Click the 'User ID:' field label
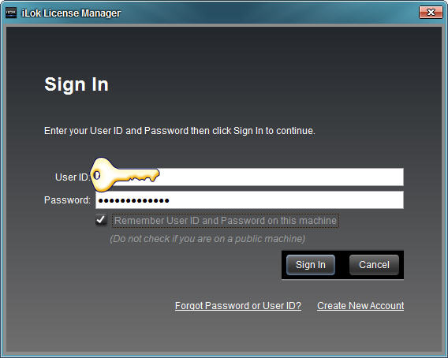The height and width of the screenshot is (358, 448). 73,177
